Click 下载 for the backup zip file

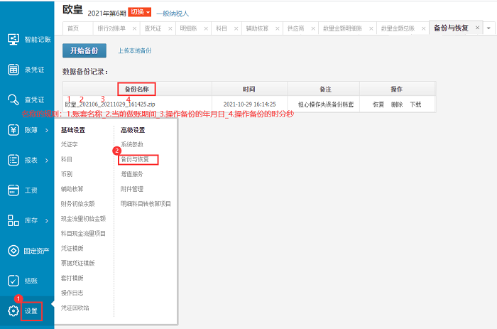(x=415, y=104)
